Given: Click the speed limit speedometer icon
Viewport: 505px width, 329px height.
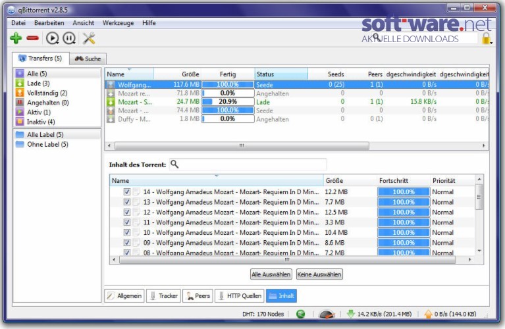Looking at the screenshot, I should click(x=327, y=314).
